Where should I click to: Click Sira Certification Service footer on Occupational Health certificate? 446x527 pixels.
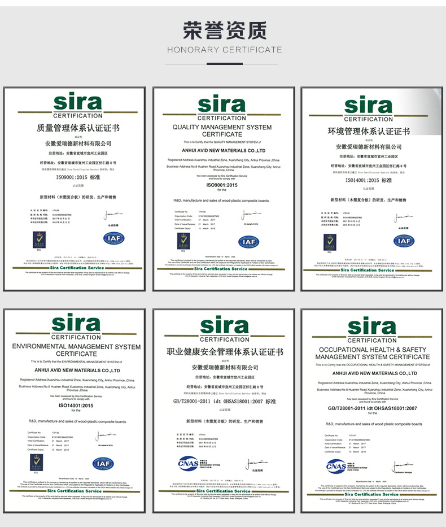[x=371, y=494]
